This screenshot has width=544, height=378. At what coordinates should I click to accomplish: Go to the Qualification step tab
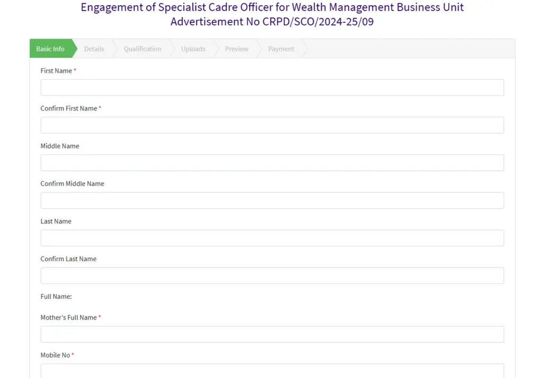point(142,49)
